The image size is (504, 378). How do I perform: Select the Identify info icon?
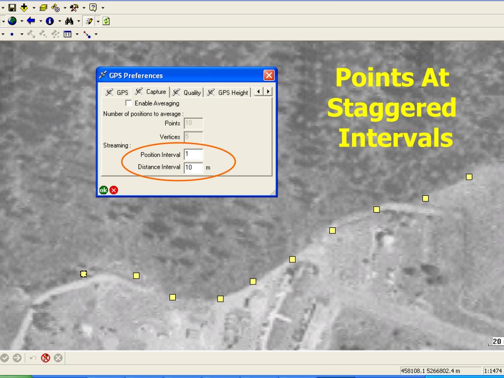(x=50, y=21)
